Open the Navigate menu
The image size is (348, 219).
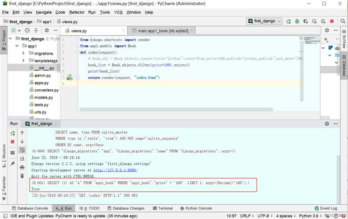click(x=44, y=12)
